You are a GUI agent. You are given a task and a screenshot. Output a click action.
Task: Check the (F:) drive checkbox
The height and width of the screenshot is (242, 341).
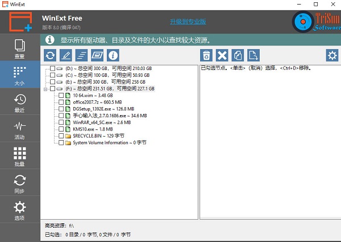point(52,89)
